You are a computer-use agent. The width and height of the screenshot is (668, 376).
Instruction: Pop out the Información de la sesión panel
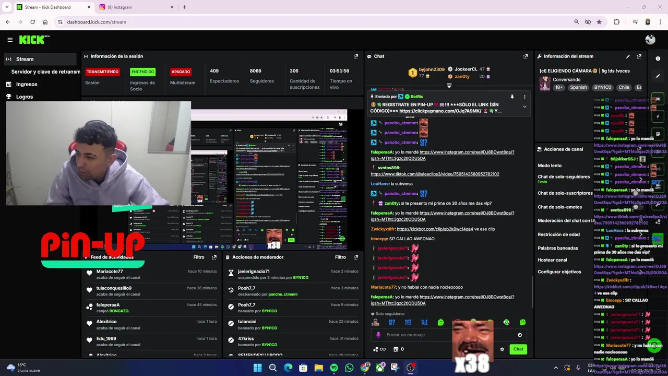point(356,56)
